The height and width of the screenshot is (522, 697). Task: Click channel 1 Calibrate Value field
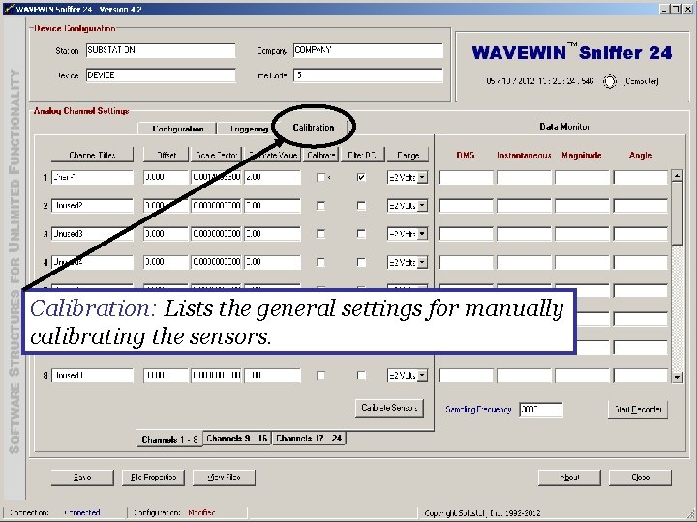(272, 178)
